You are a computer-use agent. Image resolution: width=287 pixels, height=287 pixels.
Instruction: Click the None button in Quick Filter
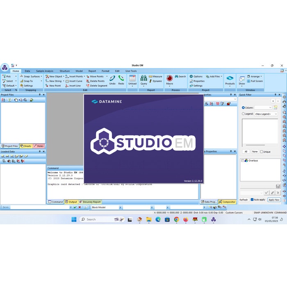(x=255, y=152)
